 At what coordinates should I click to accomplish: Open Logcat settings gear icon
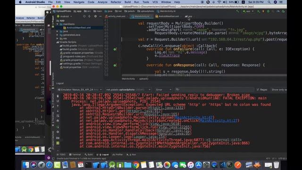click(58, 132)
